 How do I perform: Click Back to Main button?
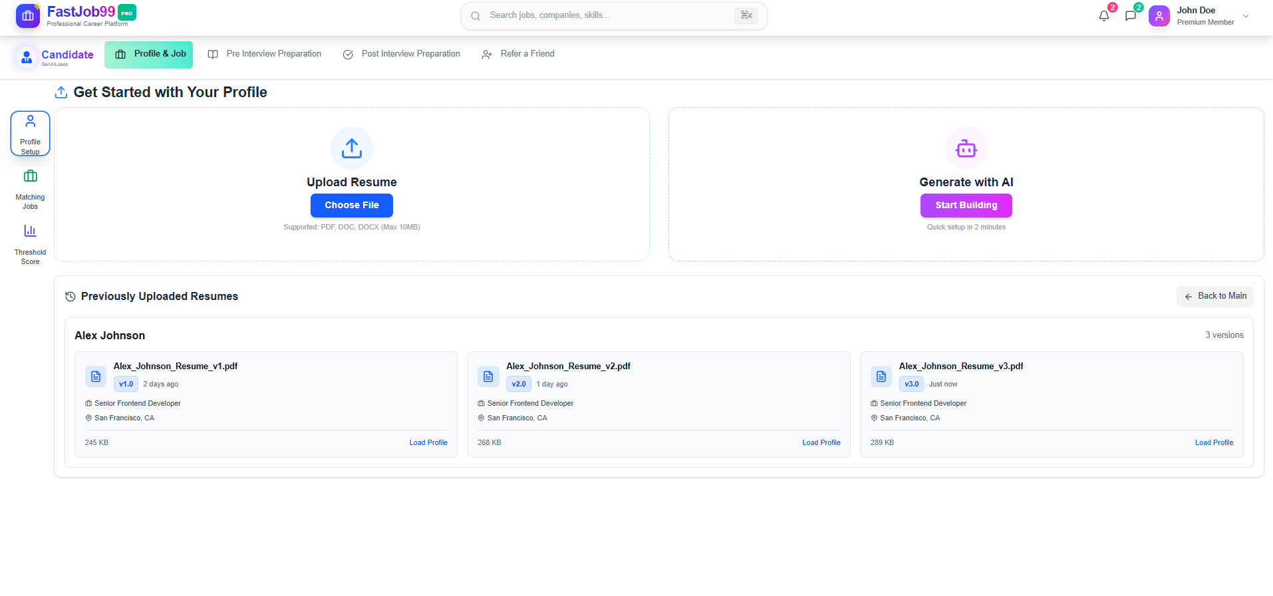click(x=1214, y=297)
